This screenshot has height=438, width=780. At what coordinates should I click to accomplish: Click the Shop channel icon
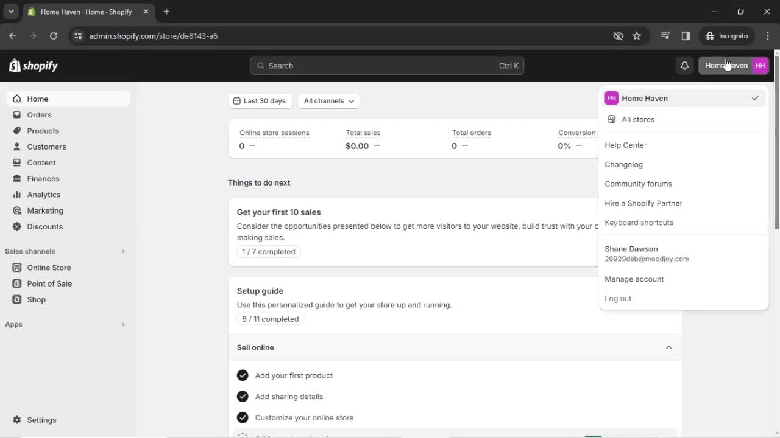tap(17, 299)
